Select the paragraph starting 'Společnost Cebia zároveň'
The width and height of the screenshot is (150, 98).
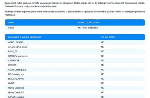point(75,5)
